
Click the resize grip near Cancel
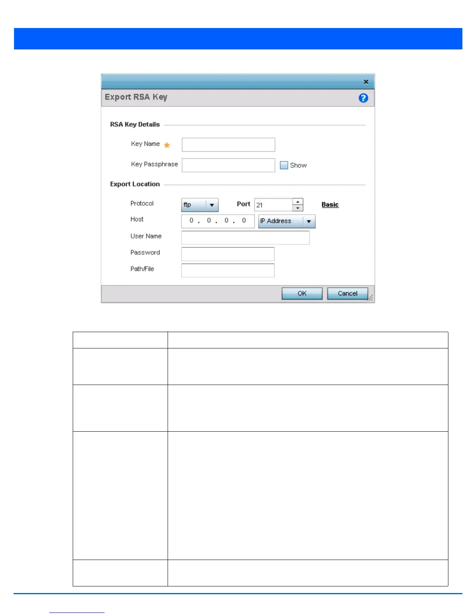tap(371, 298)
